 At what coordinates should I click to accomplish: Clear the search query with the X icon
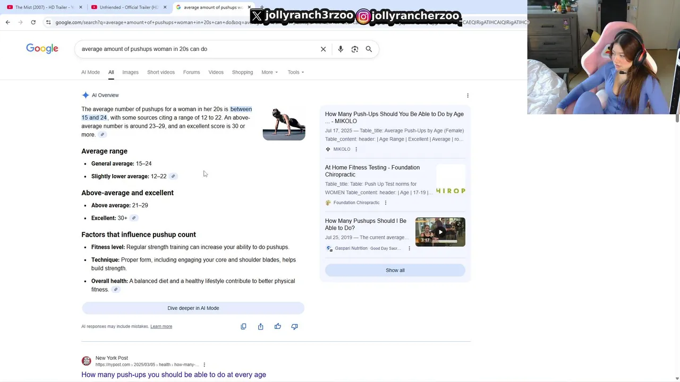323,49
